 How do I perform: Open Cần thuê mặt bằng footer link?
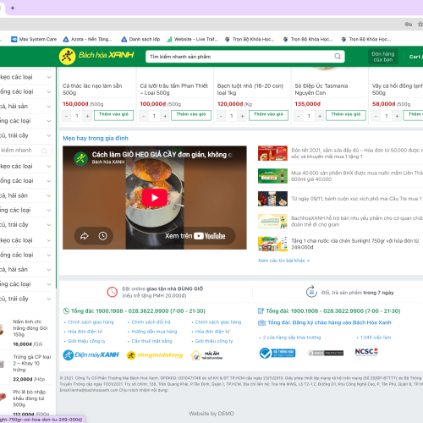[151, 341]
